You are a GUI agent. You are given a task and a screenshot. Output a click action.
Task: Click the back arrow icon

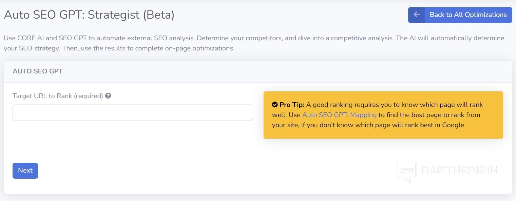[x=417, y=15]
